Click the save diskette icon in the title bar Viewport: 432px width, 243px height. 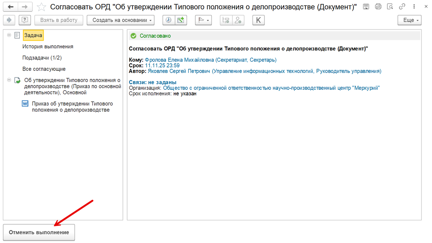tap(366, 6)
